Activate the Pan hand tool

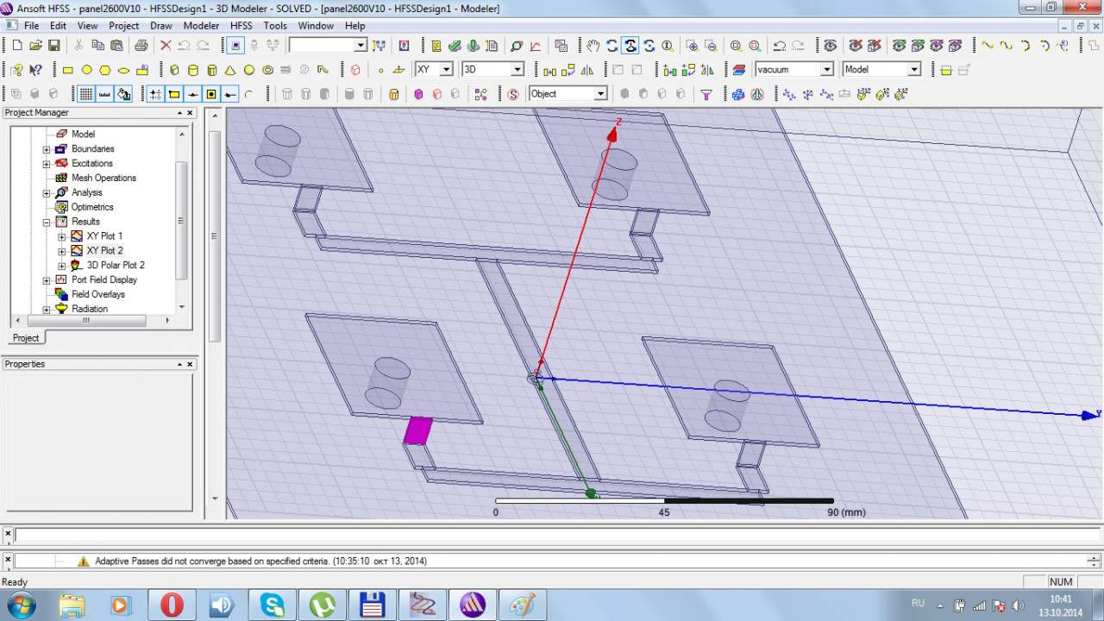pyautogui.click(x=593, y=46)
